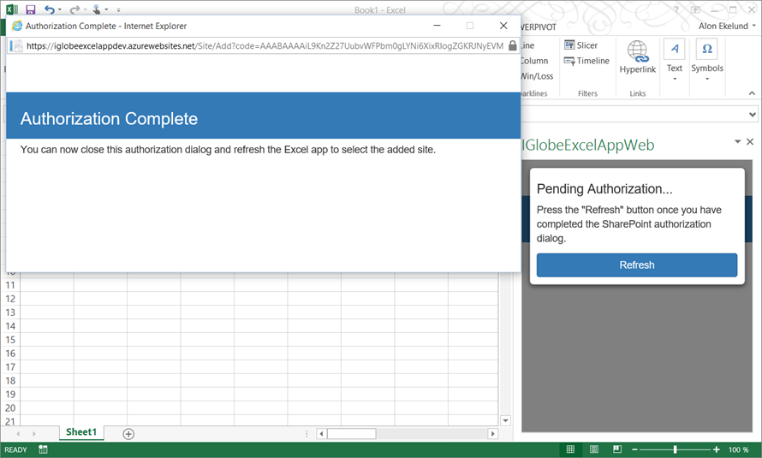Click zoom in plus button

tap(717, 449)
